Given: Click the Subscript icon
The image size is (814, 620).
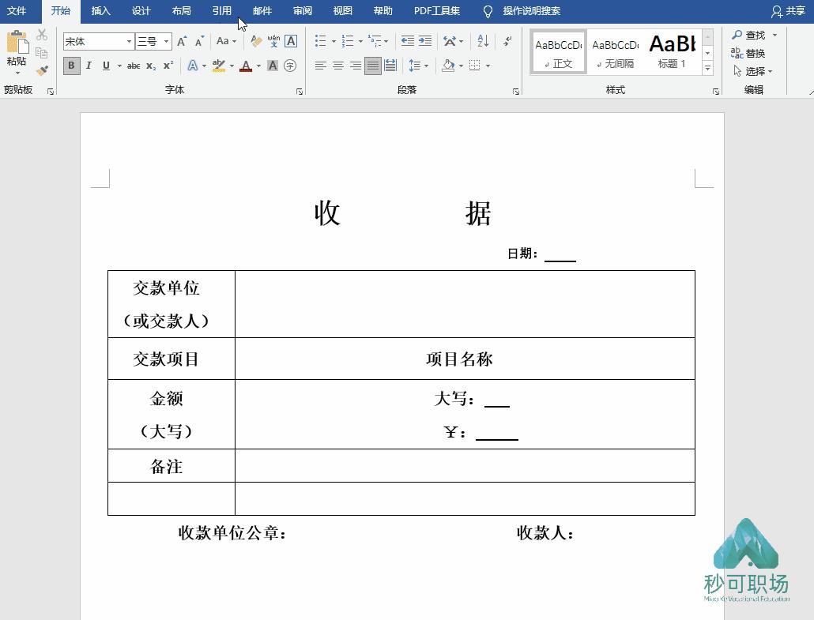Looking at the screenshot, I should tap(150, 65).
